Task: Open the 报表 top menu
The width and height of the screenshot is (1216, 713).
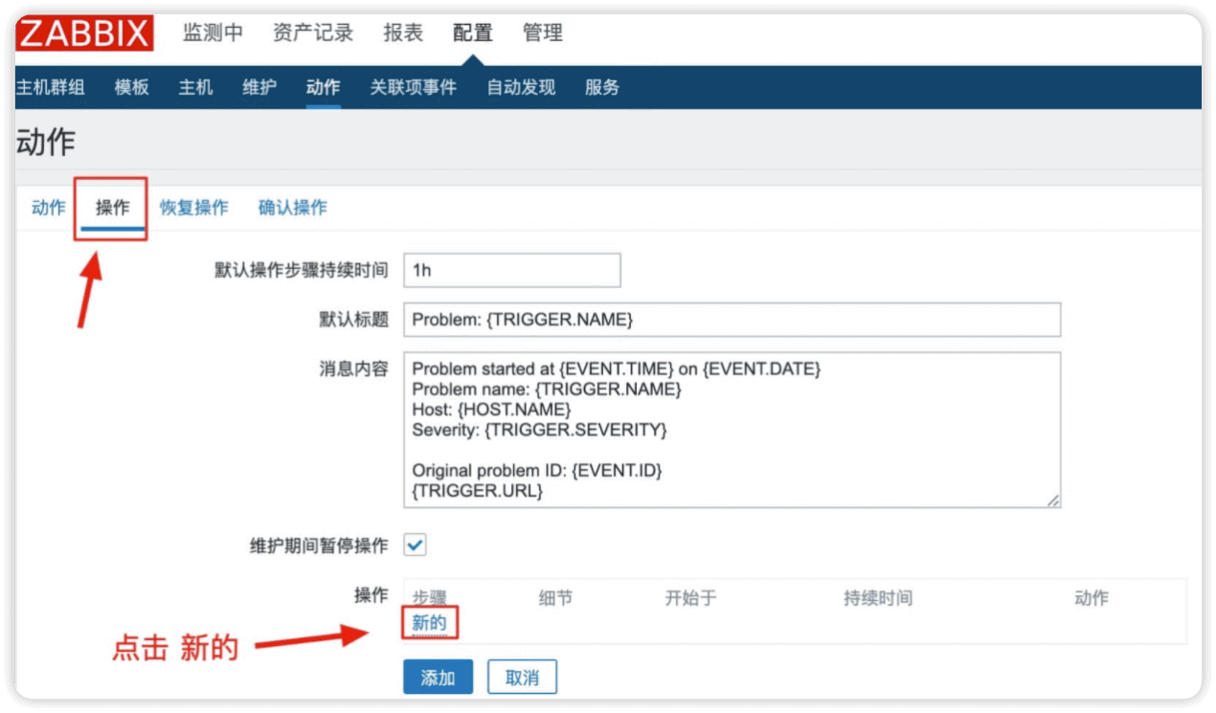Action: coord(403,33)
